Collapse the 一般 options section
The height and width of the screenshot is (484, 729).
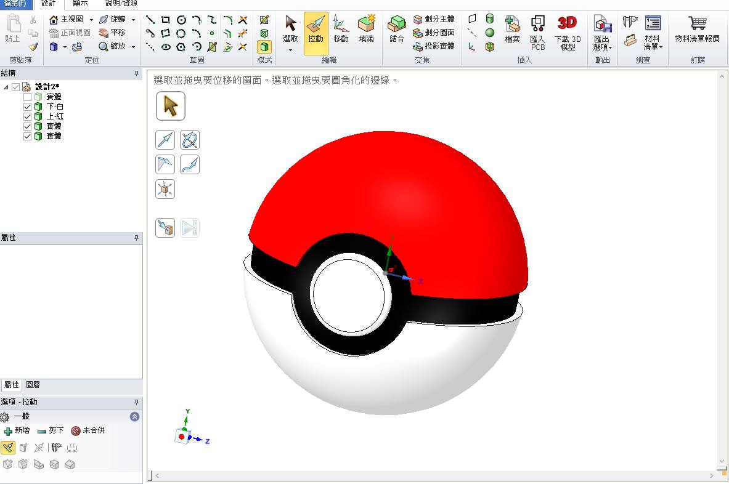[134, 417]
